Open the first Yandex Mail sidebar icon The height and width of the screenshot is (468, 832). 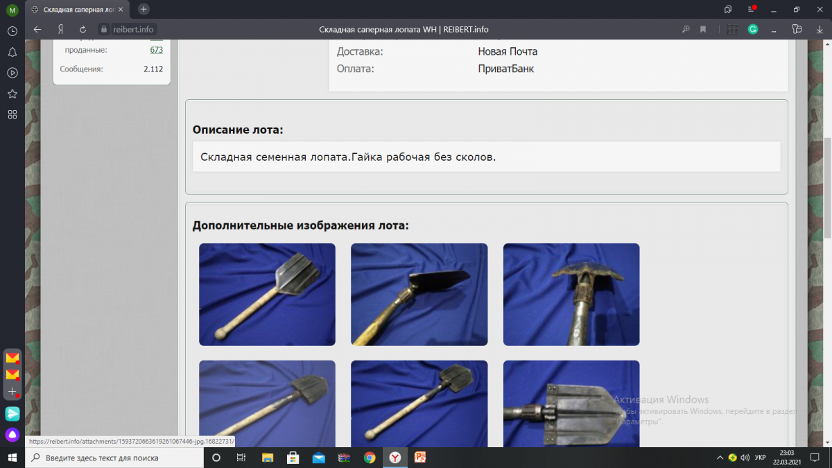pyautogui.click(x=12, y=358)
